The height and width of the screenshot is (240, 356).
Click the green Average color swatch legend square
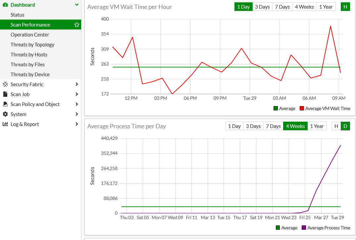click(276, 108)
